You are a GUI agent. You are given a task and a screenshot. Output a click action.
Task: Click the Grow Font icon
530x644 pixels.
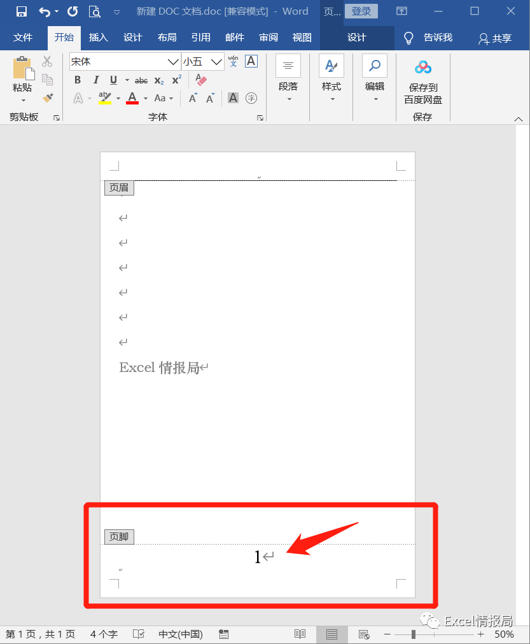pyautogui.click(x=193, y=98)
